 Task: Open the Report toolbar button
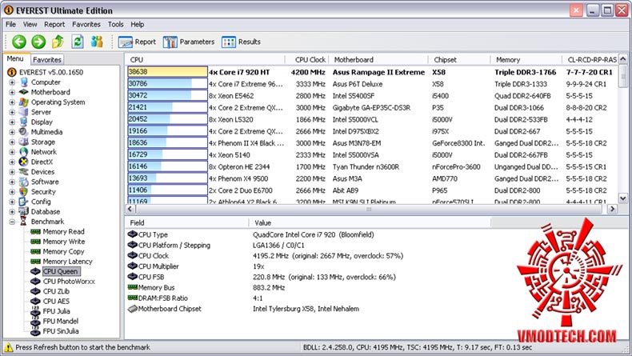pos(137,42)
